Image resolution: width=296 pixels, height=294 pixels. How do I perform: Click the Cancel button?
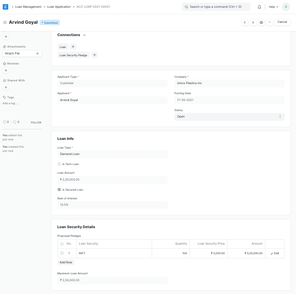tap(282, 22)
